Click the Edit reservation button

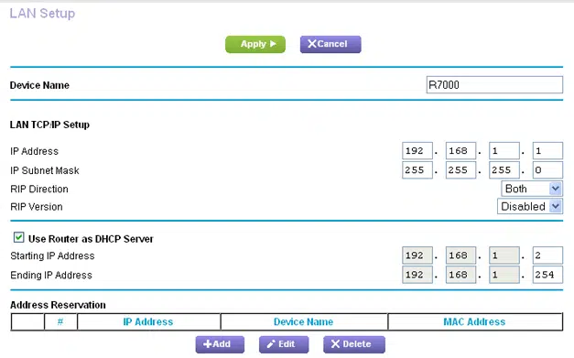pos(284,344)
